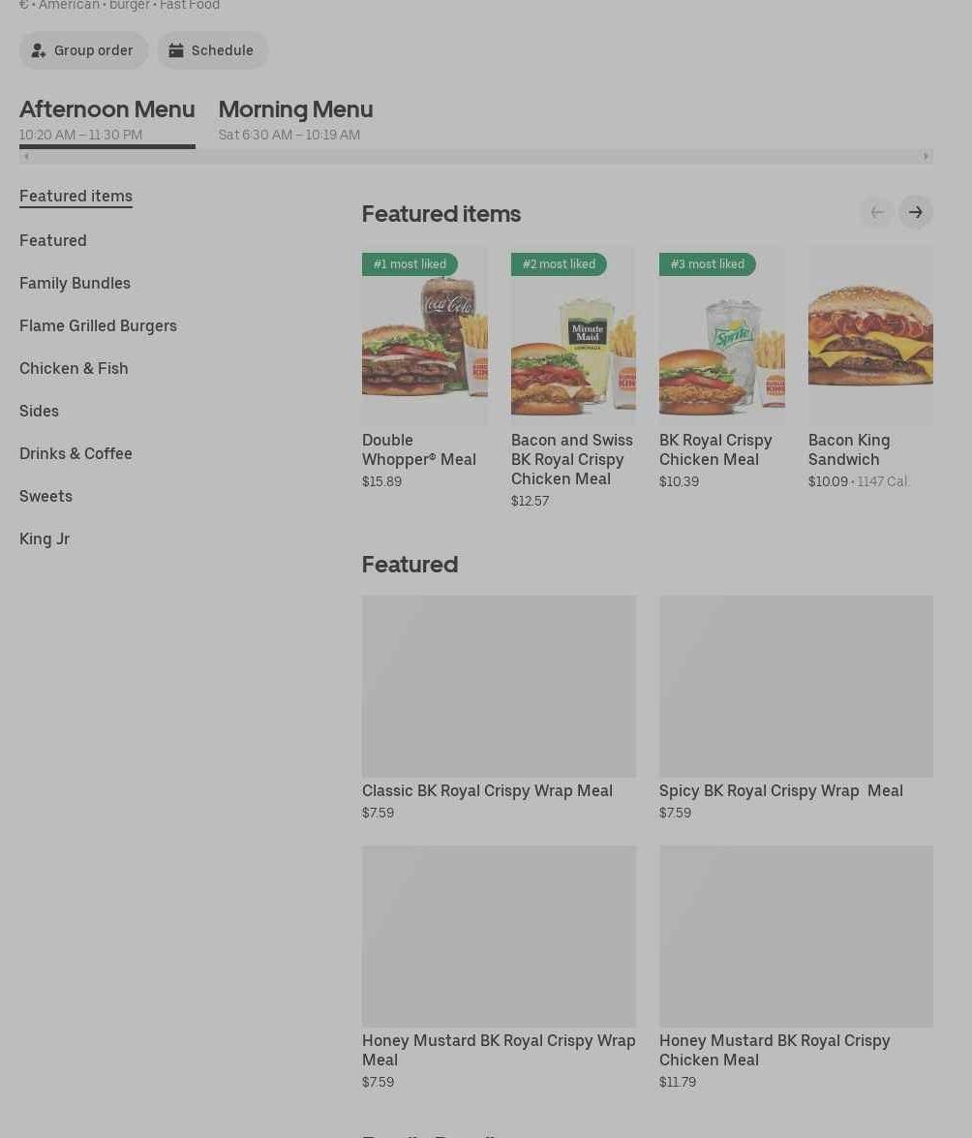Select Drinks & Coffee in the sidebar
This screenshot has height=1138, width=972.
[x=76, y=453]
